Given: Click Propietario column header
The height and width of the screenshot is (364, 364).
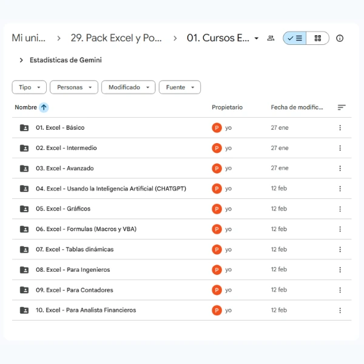Looking at the screenshot, I should tap(227, 107).
